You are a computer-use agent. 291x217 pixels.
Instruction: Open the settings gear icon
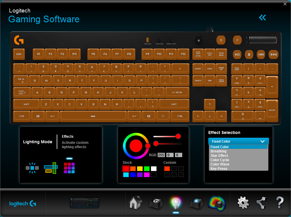[243, 203]
